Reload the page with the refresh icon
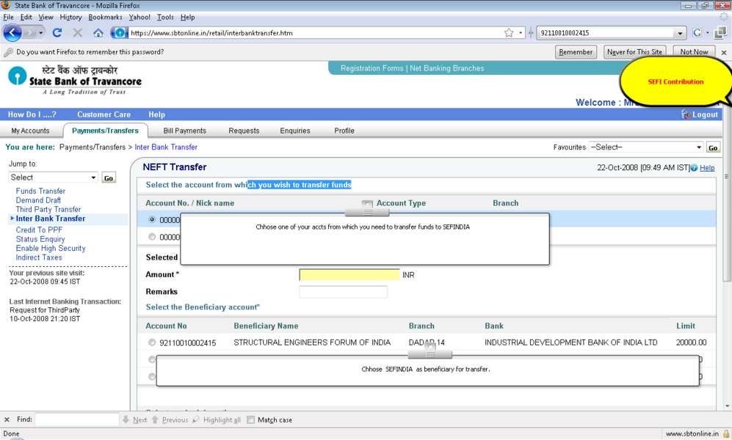Image resolution: width=732 pixels, height=440 pixels. pyautogui.click(x=57, y=33)
